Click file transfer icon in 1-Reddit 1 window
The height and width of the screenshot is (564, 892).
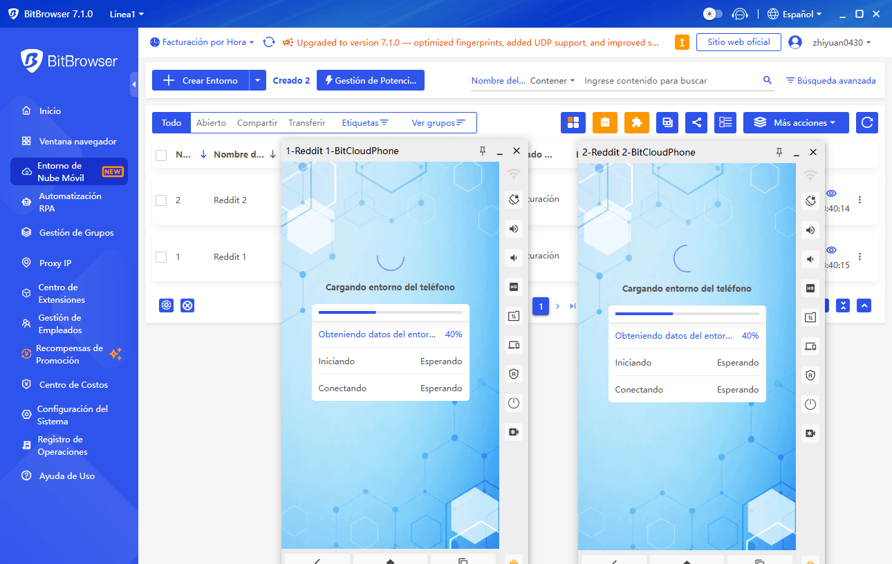click(x=513, y=316)
